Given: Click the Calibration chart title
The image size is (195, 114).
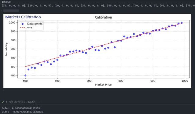Looking at the screenshot, I should pos(103,17).
